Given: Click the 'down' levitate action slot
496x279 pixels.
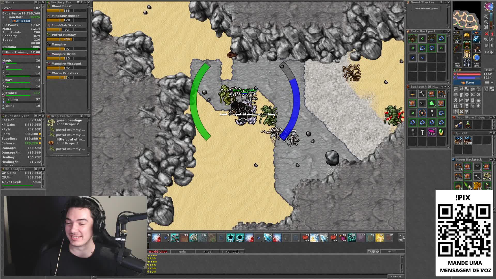Looking at the screenshot, I should pyautogui.click(x=240, y=238).
